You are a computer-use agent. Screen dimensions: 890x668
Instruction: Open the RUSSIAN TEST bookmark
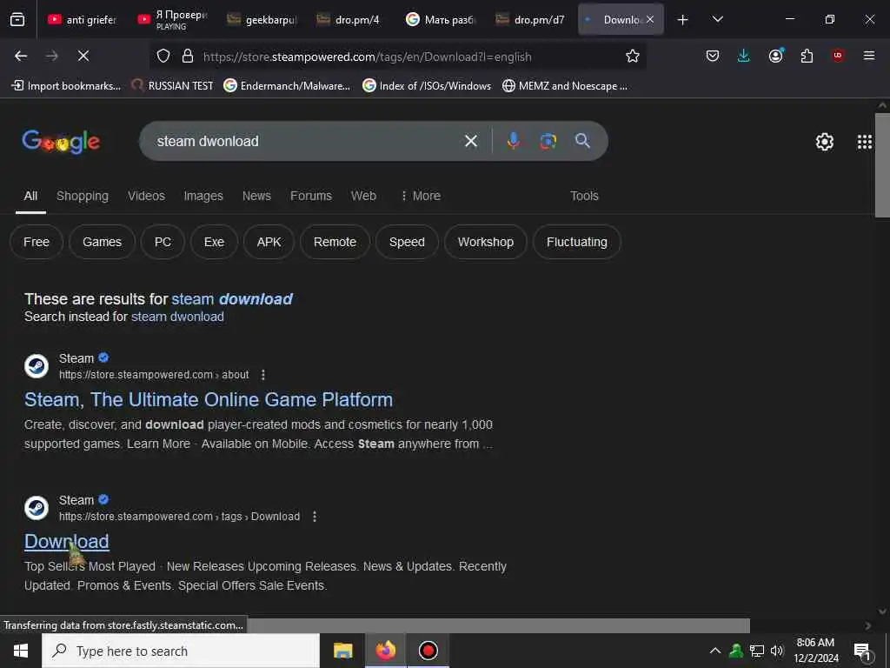coord(173,86)
